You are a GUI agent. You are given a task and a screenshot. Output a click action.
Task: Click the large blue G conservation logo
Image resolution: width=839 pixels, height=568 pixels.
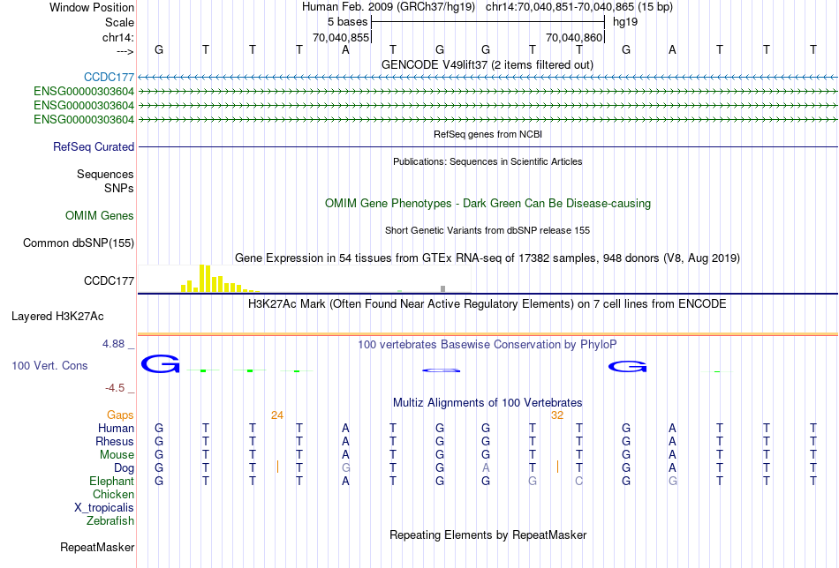[x=160, y=364]
